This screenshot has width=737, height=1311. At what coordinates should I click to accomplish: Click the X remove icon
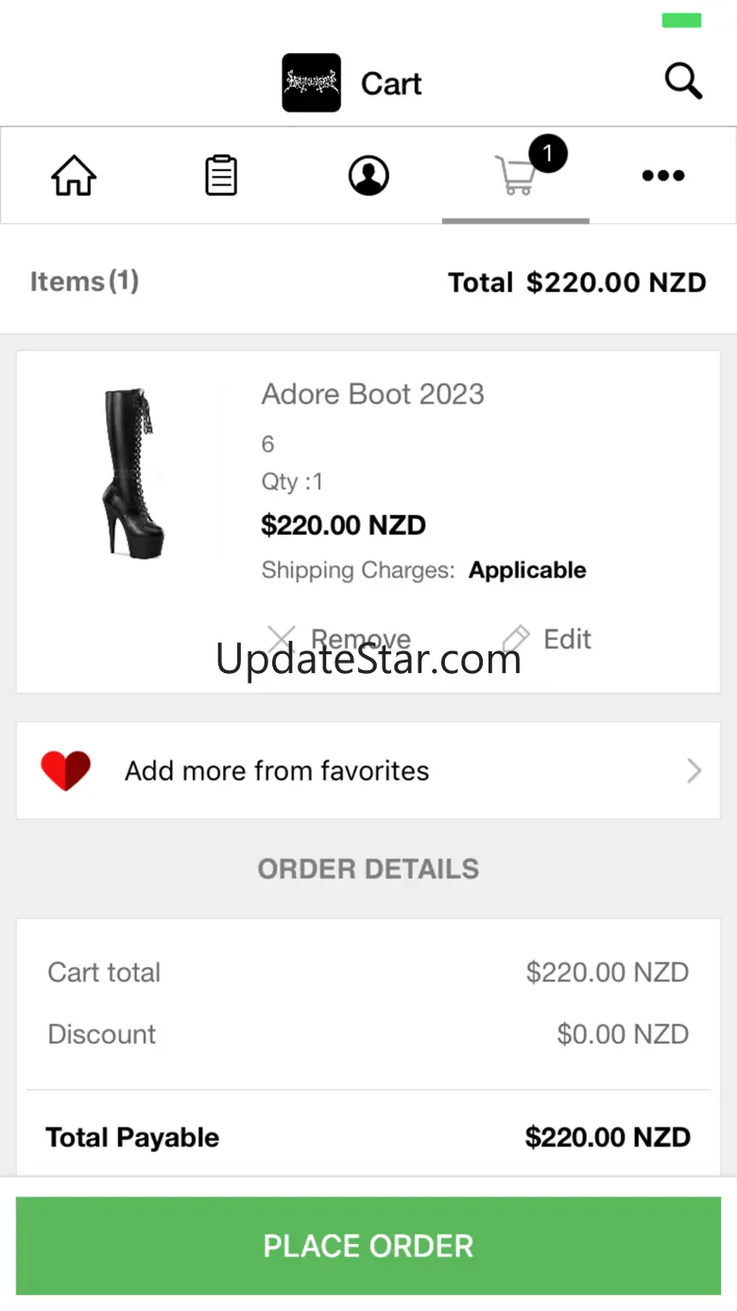pyautogui.click(x=281, y=639)
